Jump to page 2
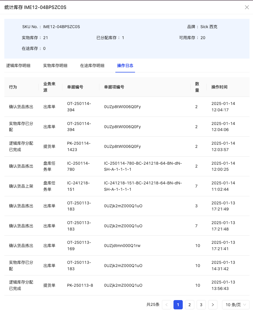The width and height of the screenshot is (253, 314). (189, 305)
